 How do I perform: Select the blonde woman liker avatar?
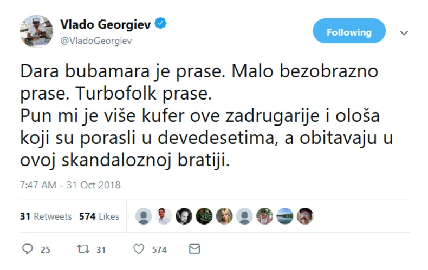(224, 216)
